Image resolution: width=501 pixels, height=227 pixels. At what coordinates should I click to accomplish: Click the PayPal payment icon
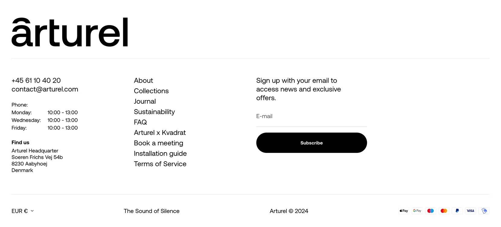point(457,211)
